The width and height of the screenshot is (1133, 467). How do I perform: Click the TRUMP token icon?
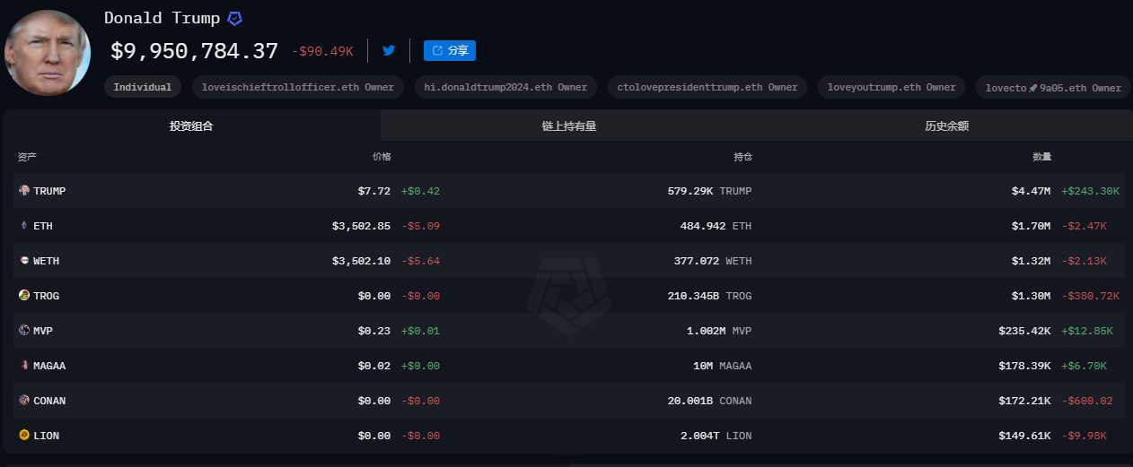pos(24,191)
